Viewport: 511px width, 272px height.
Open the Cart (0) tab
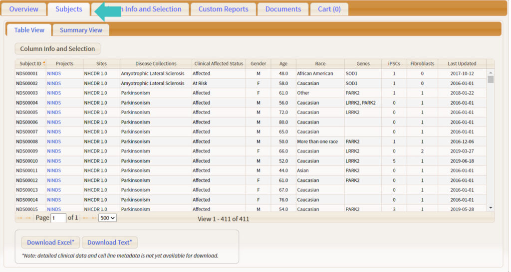click(329, 9)
